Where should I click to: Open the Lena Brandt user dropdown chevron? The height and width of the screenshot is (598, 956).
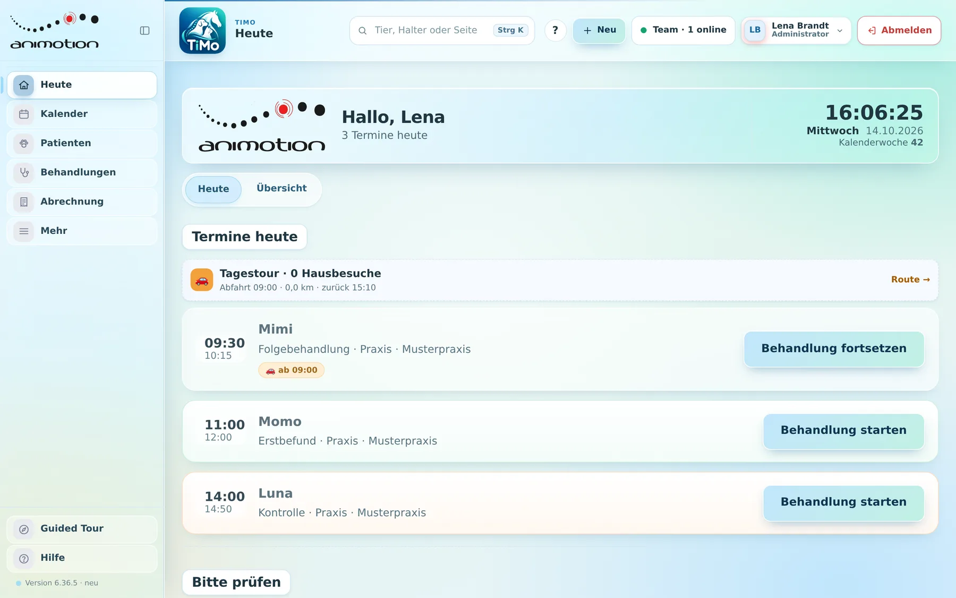coord(840,31)
